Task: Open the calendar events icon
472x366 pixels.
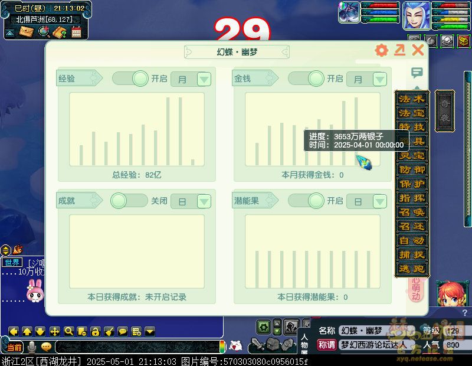Action: click(77, 32)
